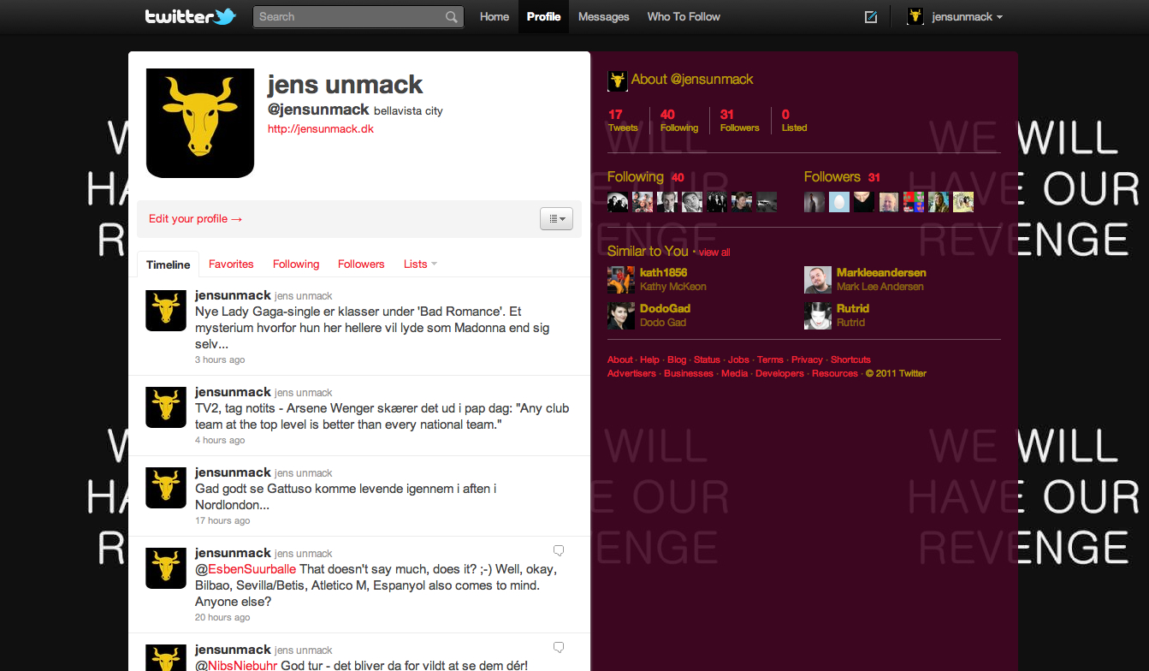Viewport: 1149px width, 671px height.
Task: Open the Jobs footer link
Action: (x=738, y=360)
